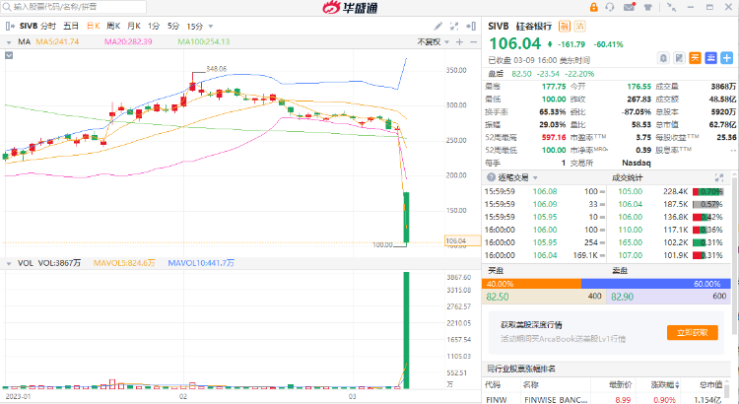Select the 日K chart tab

[x=93, y=26]
